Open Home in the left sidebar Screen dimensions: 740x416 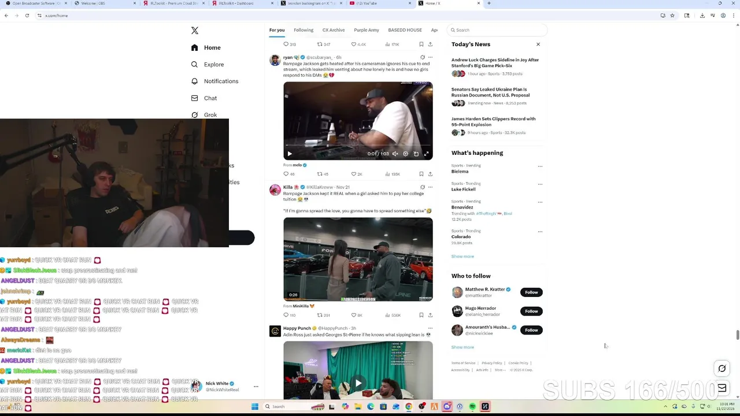206,47
